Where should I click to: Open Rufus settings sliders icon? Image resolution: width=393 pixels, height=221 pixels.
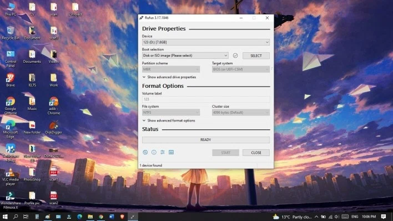(x=163, y=152)
